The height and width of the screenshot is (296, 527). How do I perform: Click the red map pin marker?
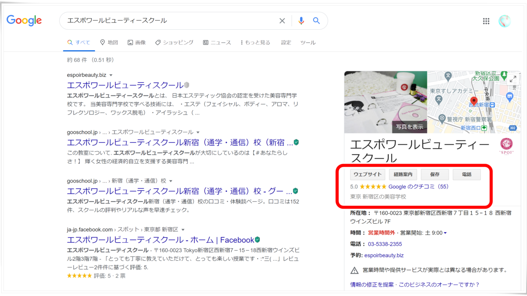pos(474,100)
